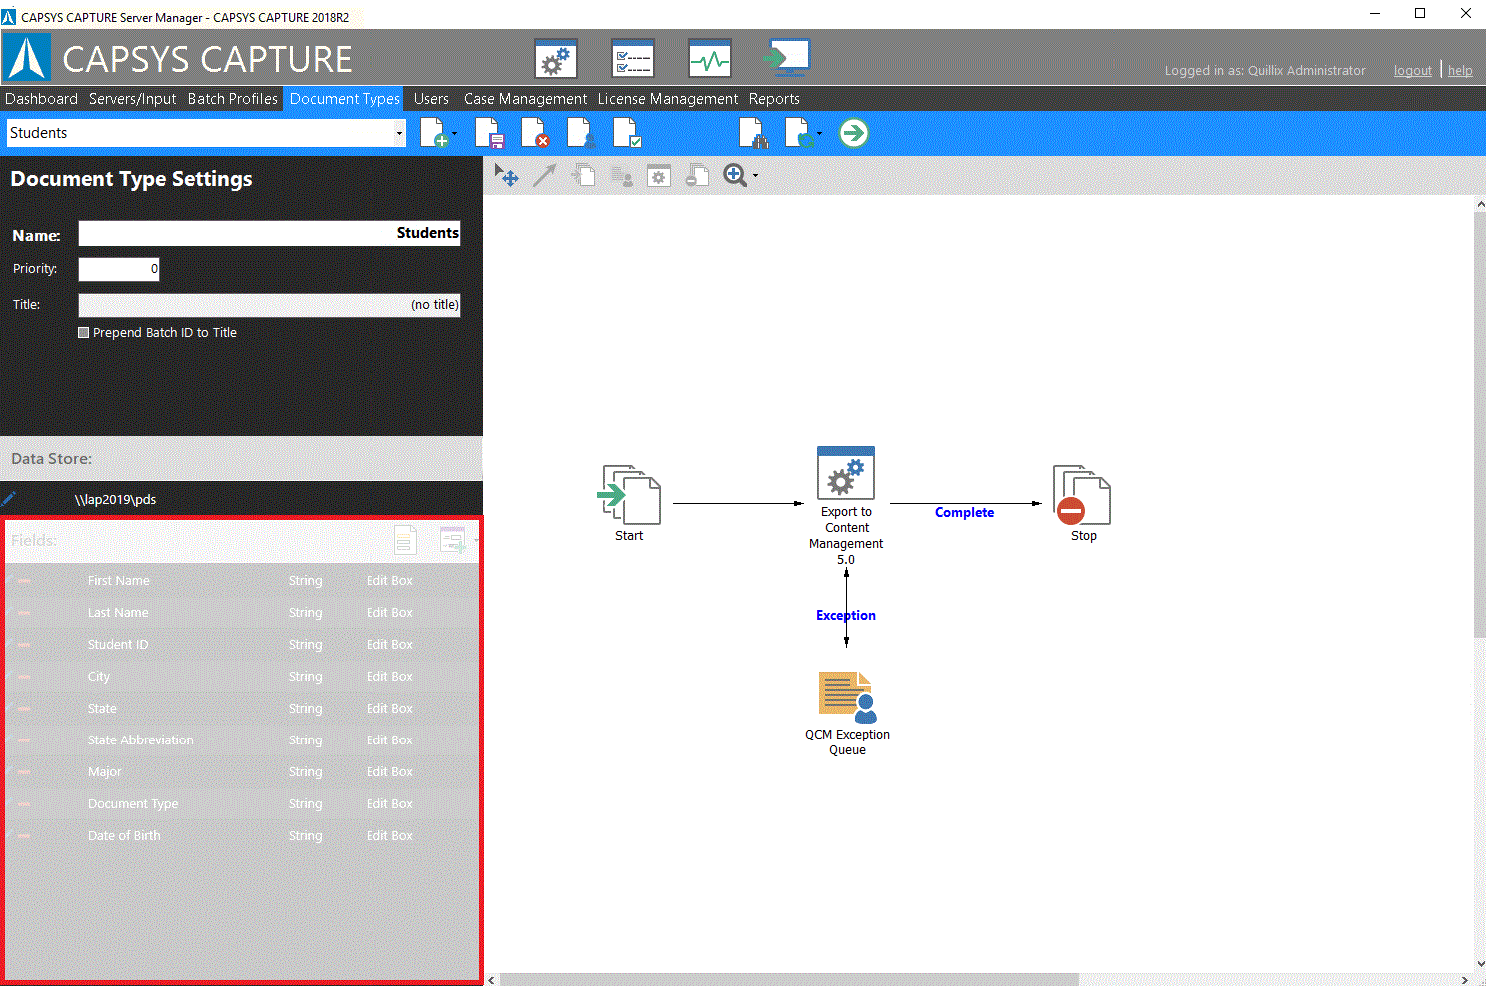Click the new document type icon

pyautogui.click(x=434, y=133)
